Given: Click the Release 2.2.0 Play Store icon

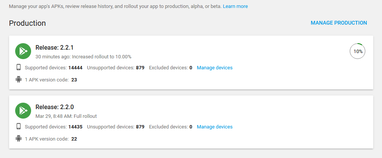Looking at the screenshot, I should coord(23,110).
